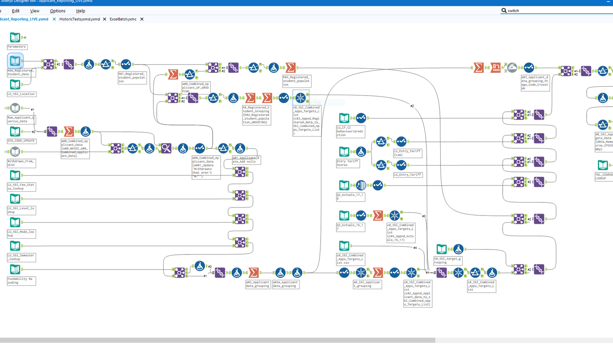Click the Entry Tariff Scores input tool
Viewport: 613px width, 345px height.
click(344, 152)
